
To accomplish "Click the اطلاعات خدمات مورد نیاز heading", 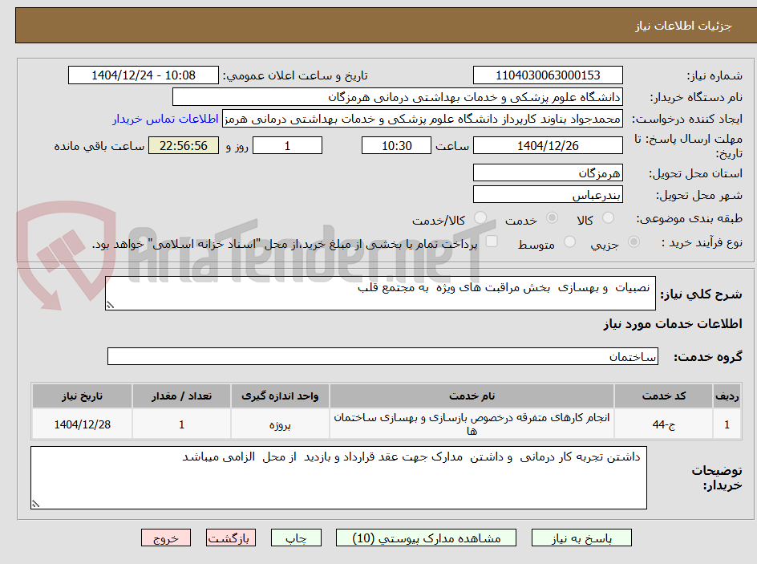I will [673, 323].
